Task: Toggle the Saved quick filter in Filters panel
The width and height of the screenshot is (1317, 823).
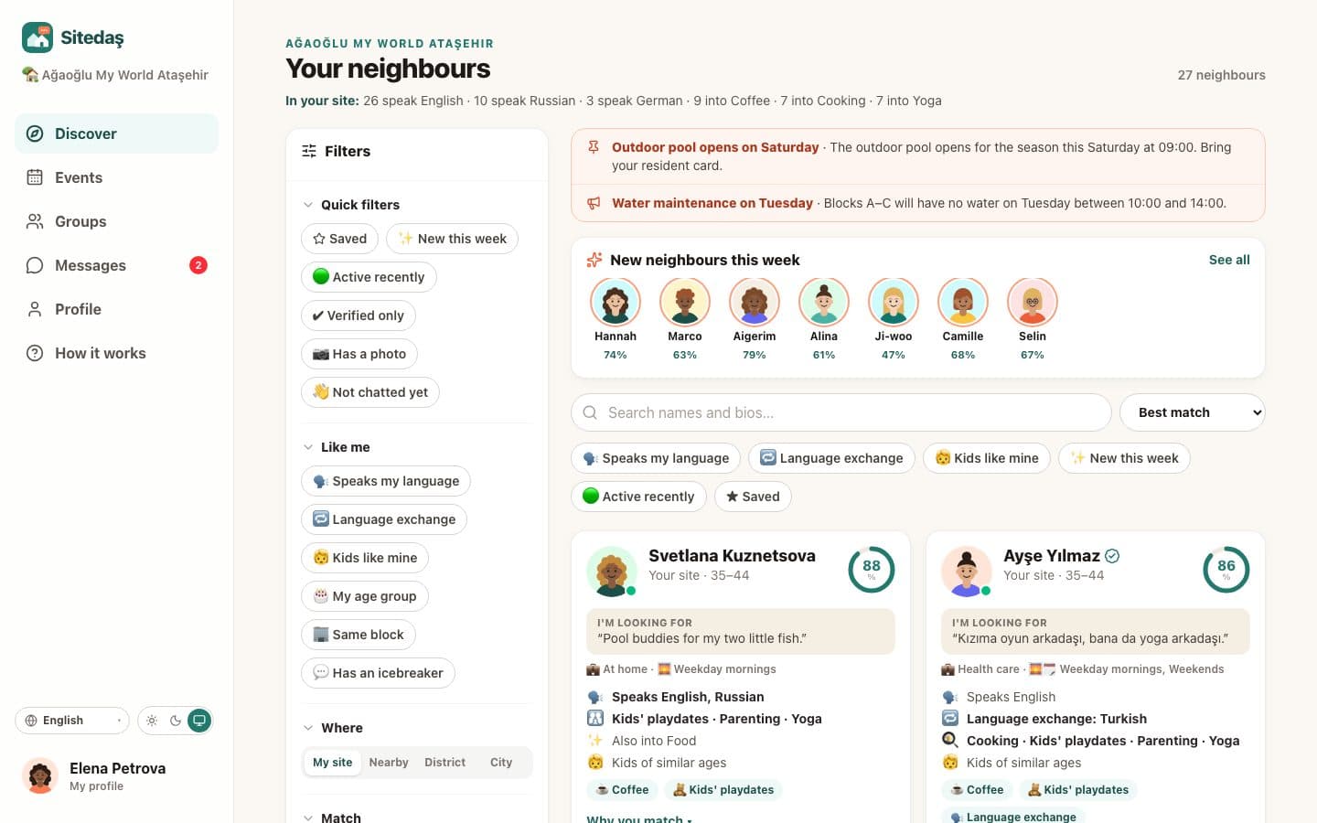Action: pos(339,239)
